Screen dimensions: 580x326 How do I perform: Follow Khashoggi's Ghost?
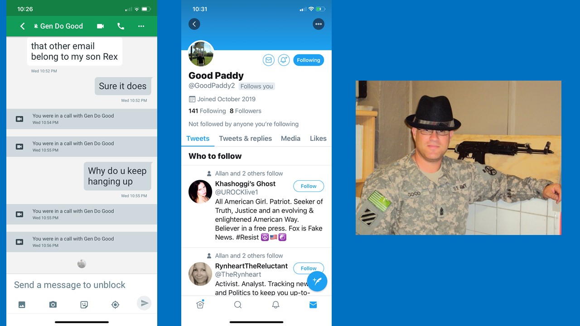point(309,186)
